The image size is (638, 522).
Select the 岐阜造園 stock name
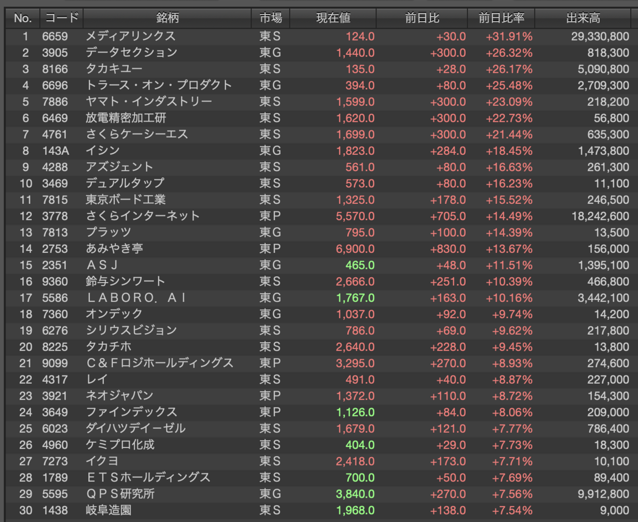point(108,510)
